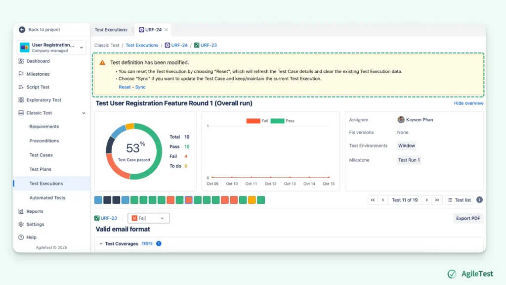Open the Test list button
This screenshot has width=506, height=285.
[459, 200]
